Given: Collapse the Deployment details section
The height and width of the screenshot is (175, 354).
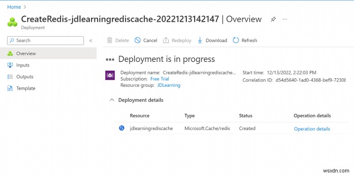Looking at the screenshot, I should (x=112, y=100).
